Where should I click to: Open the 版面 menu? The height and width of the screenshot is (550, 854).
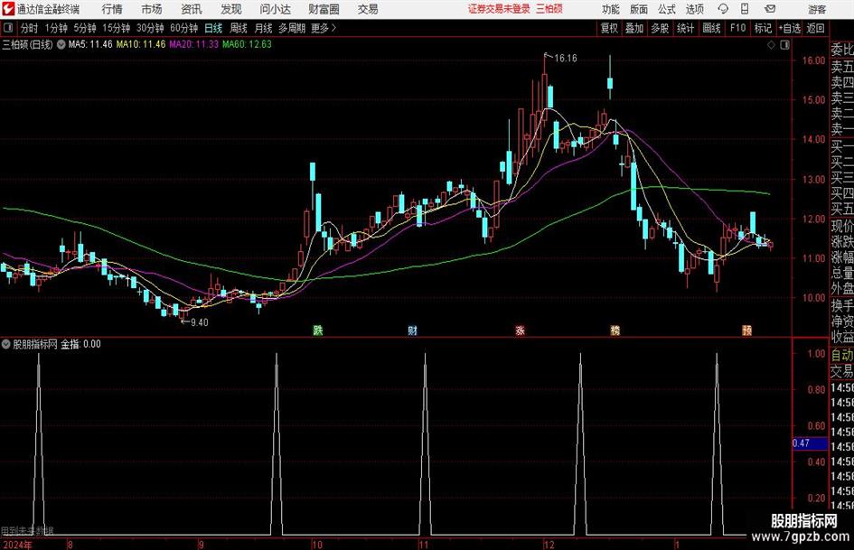point(638,9)
